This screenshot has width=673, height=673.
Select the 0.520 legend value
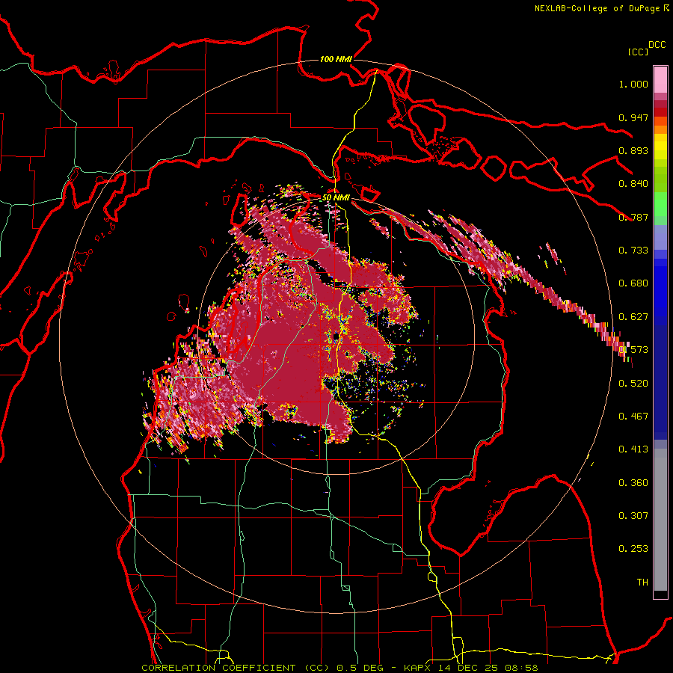tap(633, 384)
